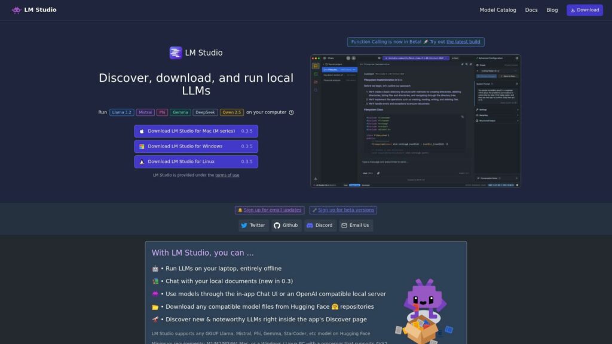612x344 pixels.
Task: Select the Llama 3.2 model tag
Action: click(122, 112)
